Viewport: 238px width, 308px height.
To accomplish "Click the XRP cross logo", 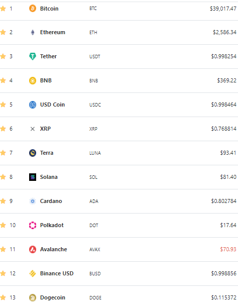I will point(33,129).
